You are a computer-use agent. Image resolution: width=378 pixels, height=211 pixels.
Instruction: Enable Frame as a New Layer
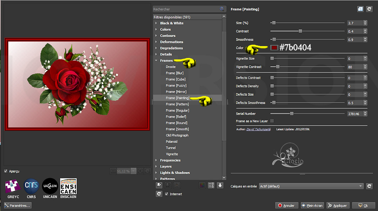[x=272, y=121]
